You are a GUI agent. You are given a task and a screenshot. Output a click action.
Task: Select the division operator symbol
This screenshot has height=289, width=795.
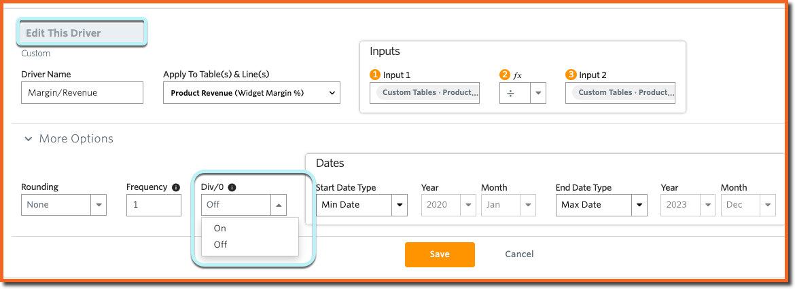[x=511, y=93]
